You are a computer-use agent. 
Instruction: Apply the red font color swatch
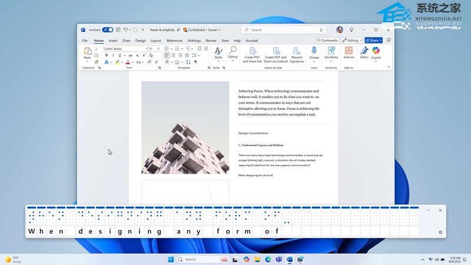[x=128, y=62]
